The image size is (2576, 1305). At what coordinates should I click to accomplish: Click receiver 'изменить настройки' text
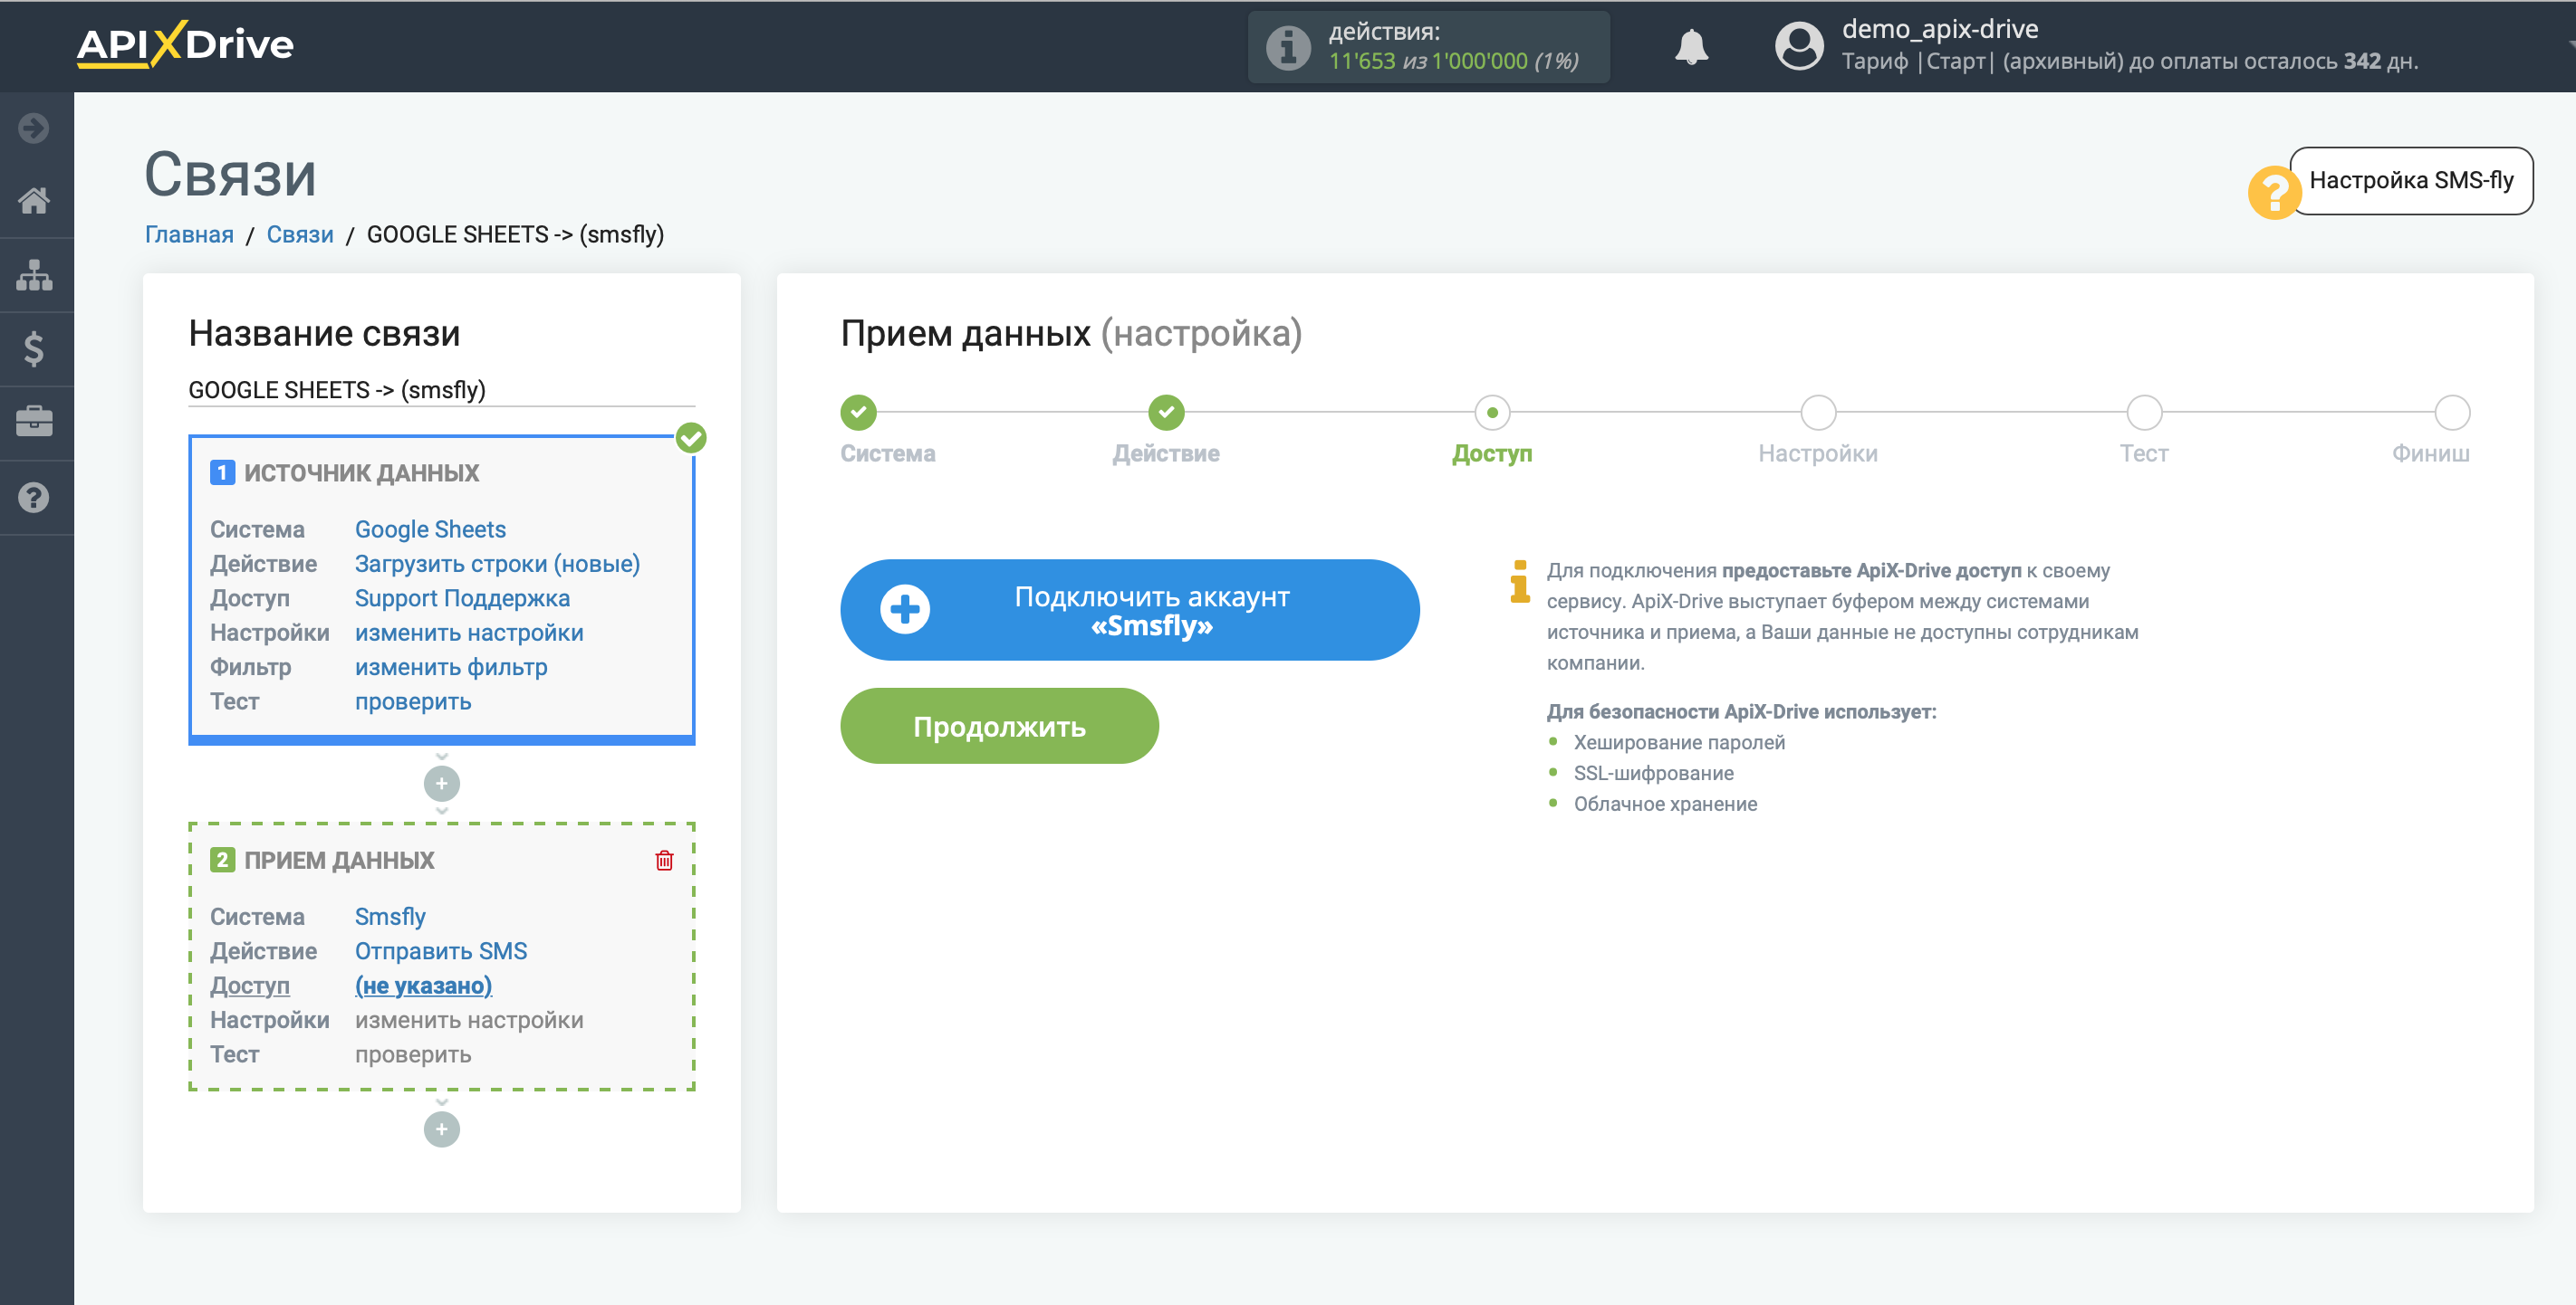click(469, 1019)
